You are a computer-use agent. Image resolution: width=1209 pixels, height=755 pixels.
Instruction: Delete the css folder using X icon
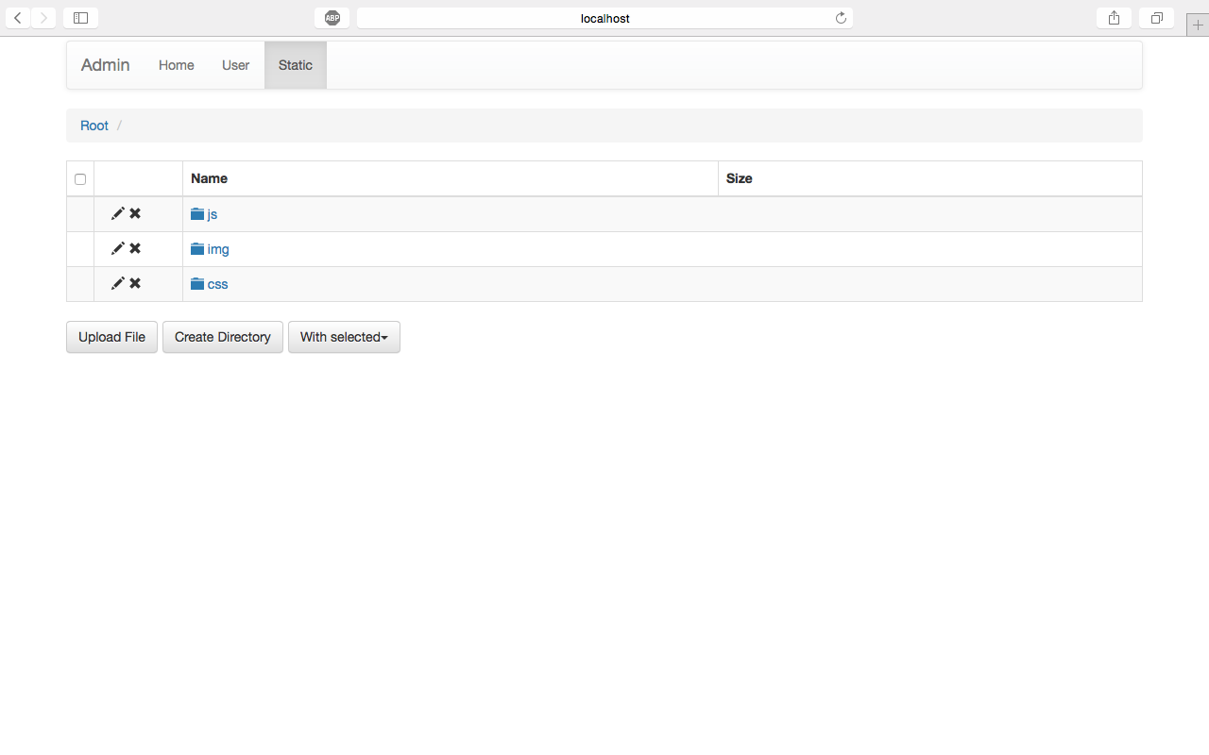click(135, 284)
